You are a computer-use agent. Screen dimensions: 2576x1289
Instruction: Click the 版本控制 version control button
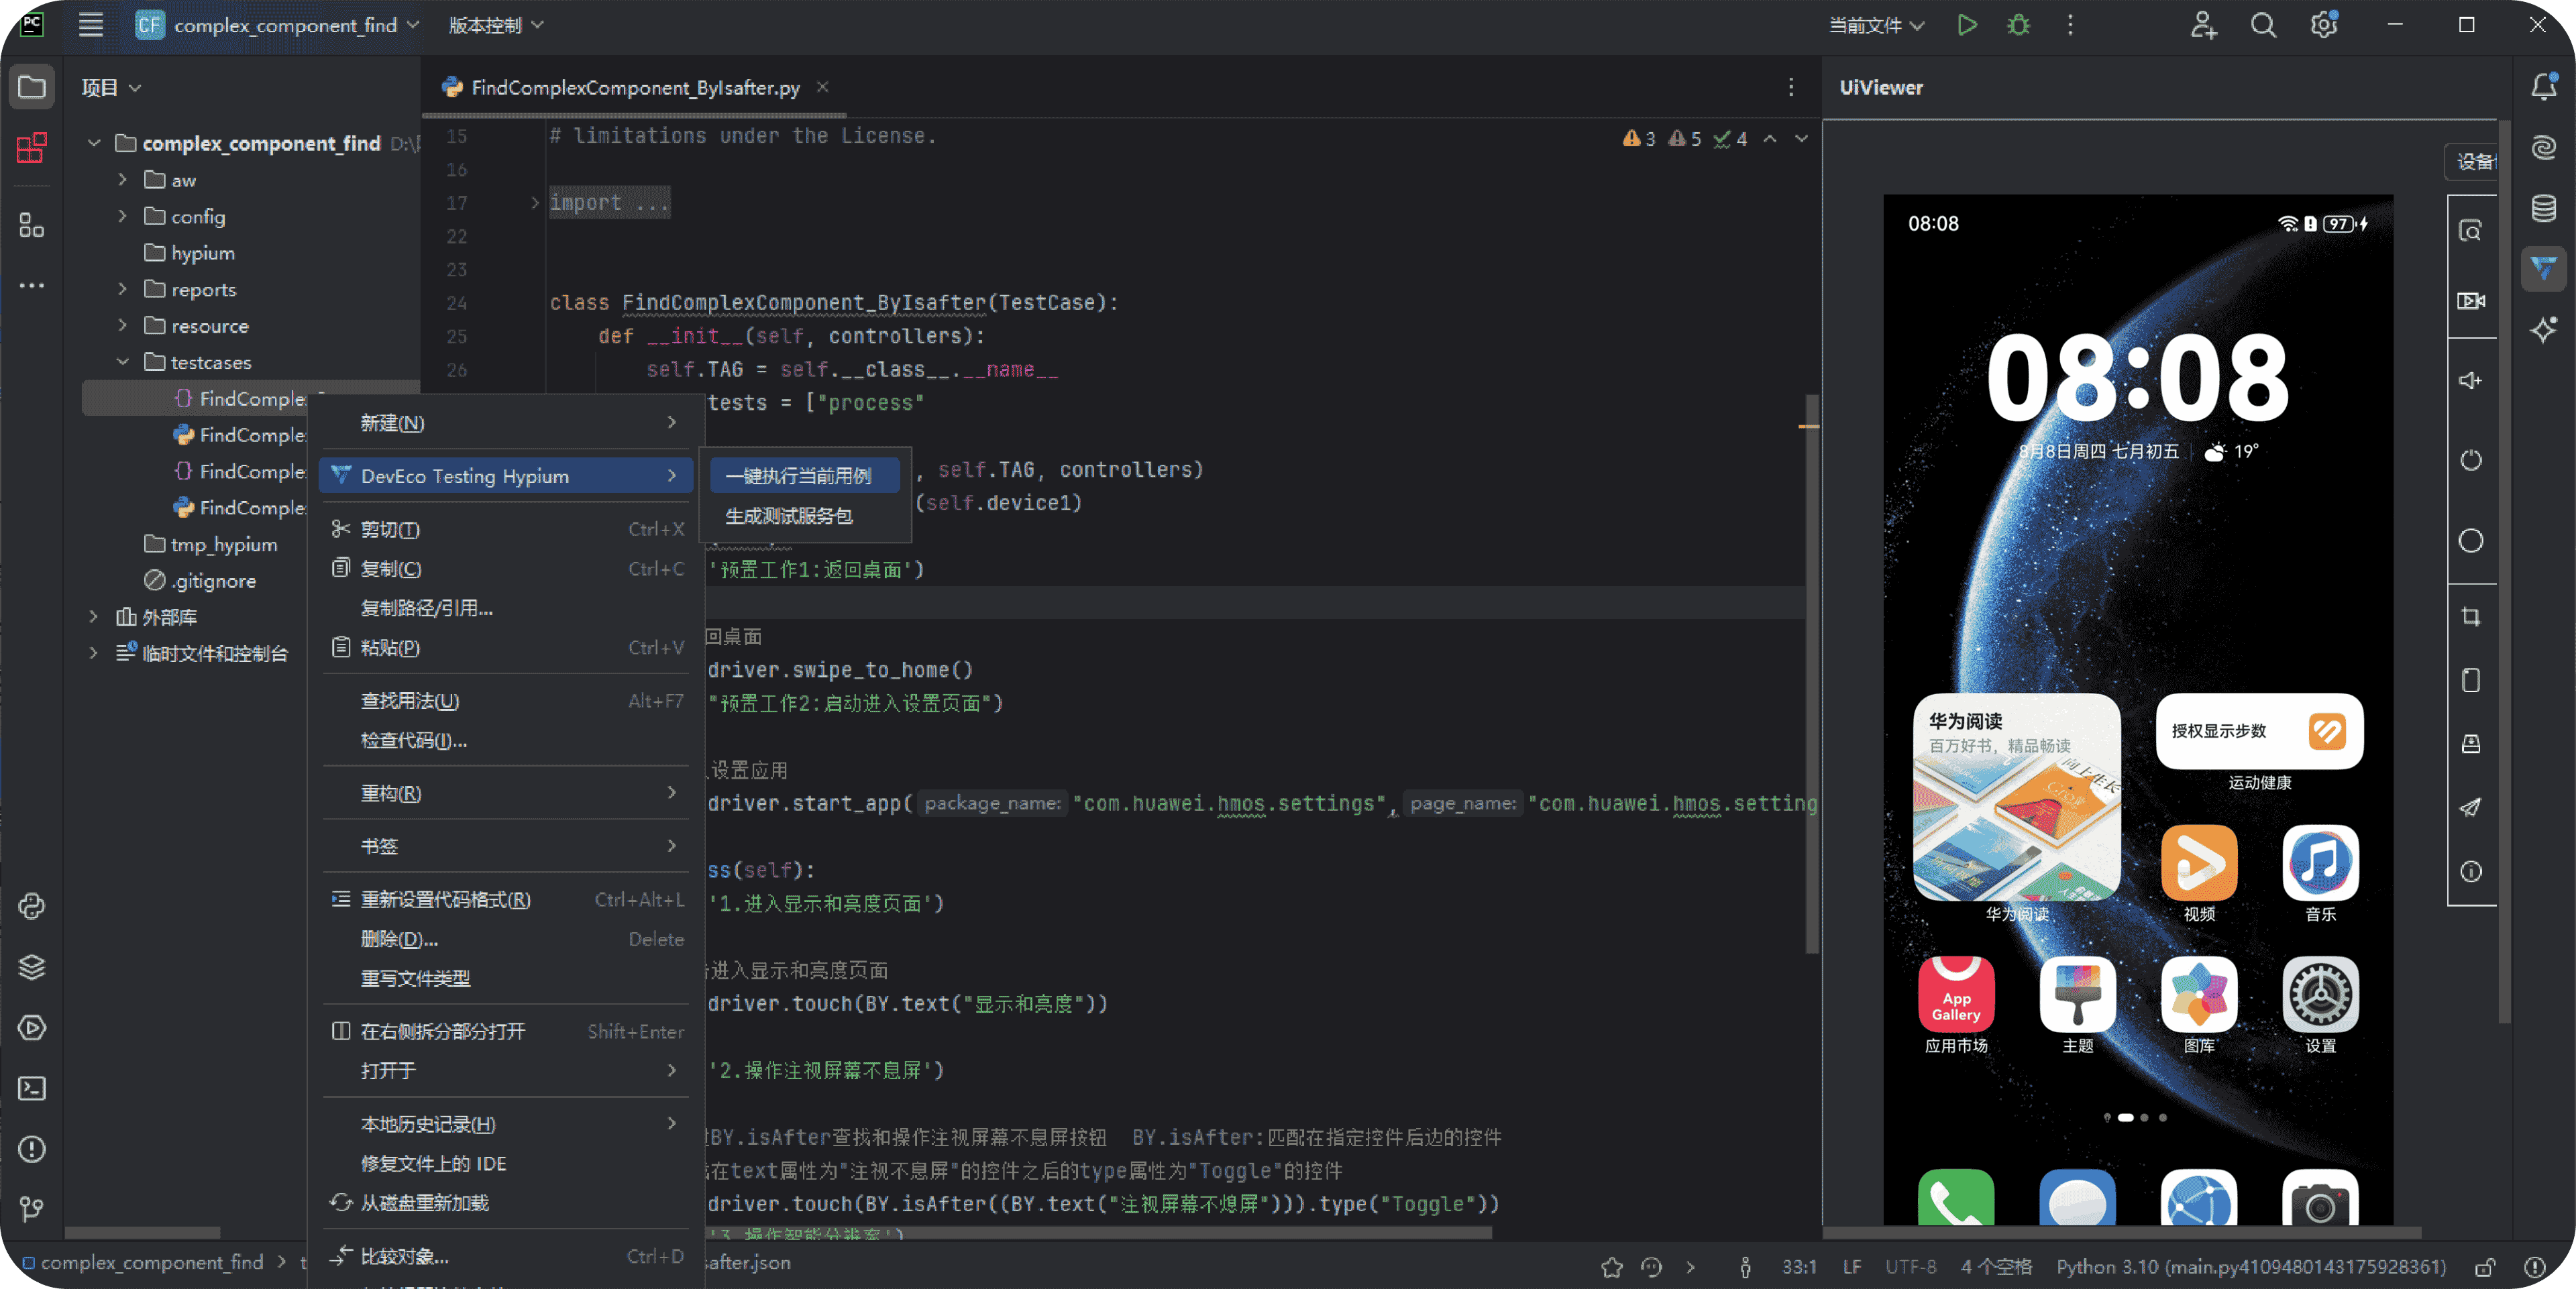[495, 25]
